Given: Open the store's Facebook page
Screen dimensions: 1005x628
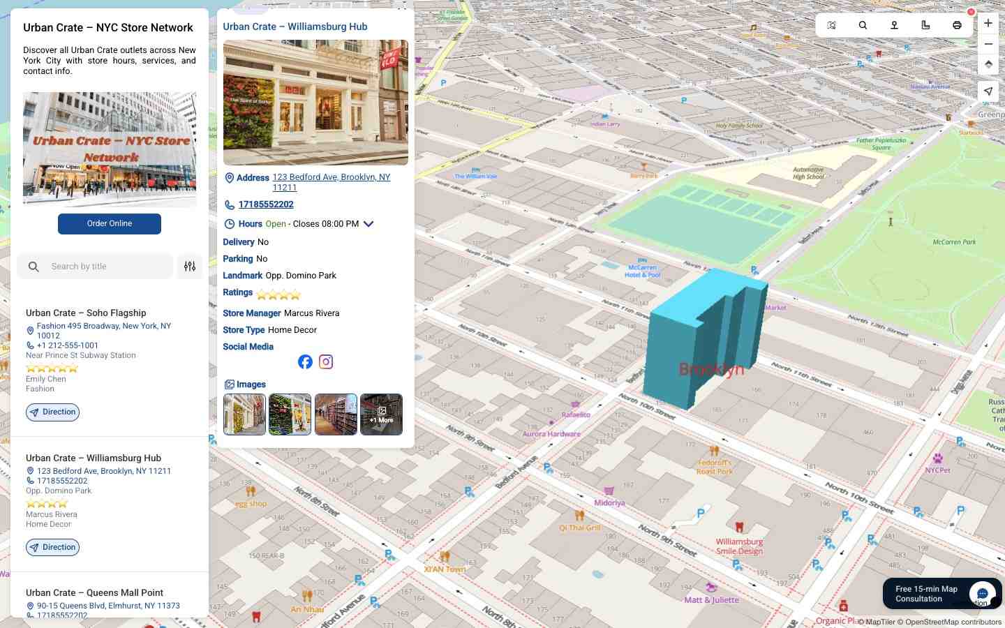Looking at the screenshot, I should pyautogui.click(x=305, y=361).
